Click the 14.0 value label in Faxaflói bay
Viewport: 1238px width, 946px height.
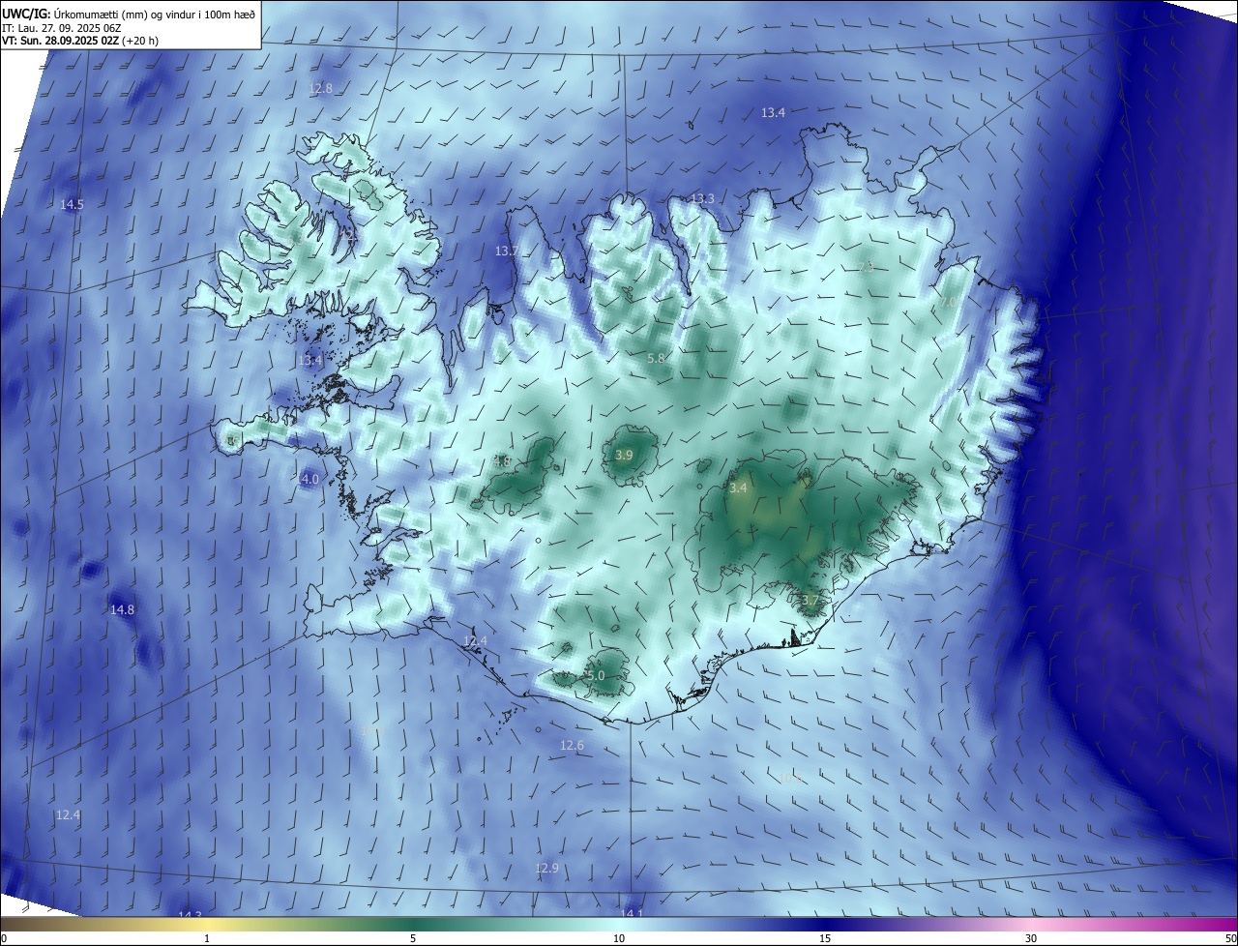click(308, 479)
